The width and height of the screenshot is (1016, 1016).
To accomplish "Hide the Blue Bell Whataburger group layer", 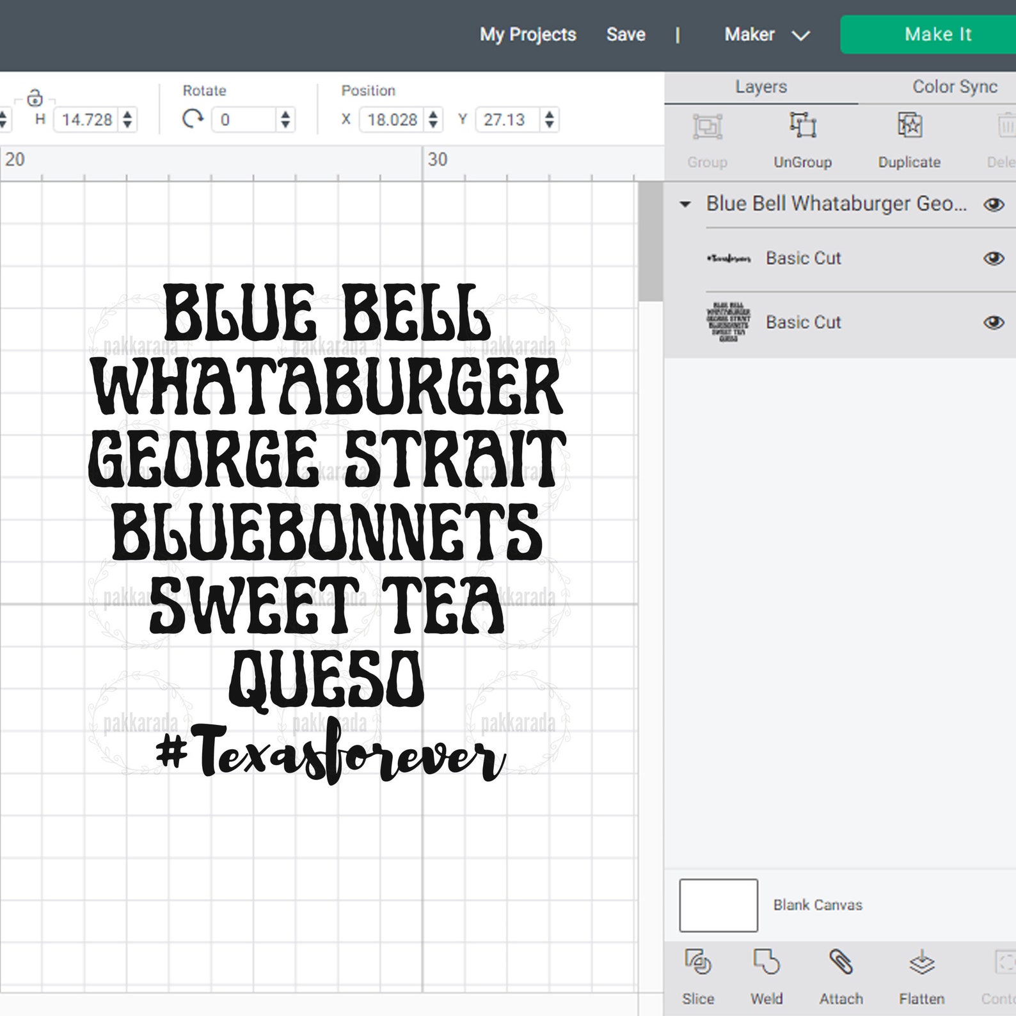I will 994,205.
